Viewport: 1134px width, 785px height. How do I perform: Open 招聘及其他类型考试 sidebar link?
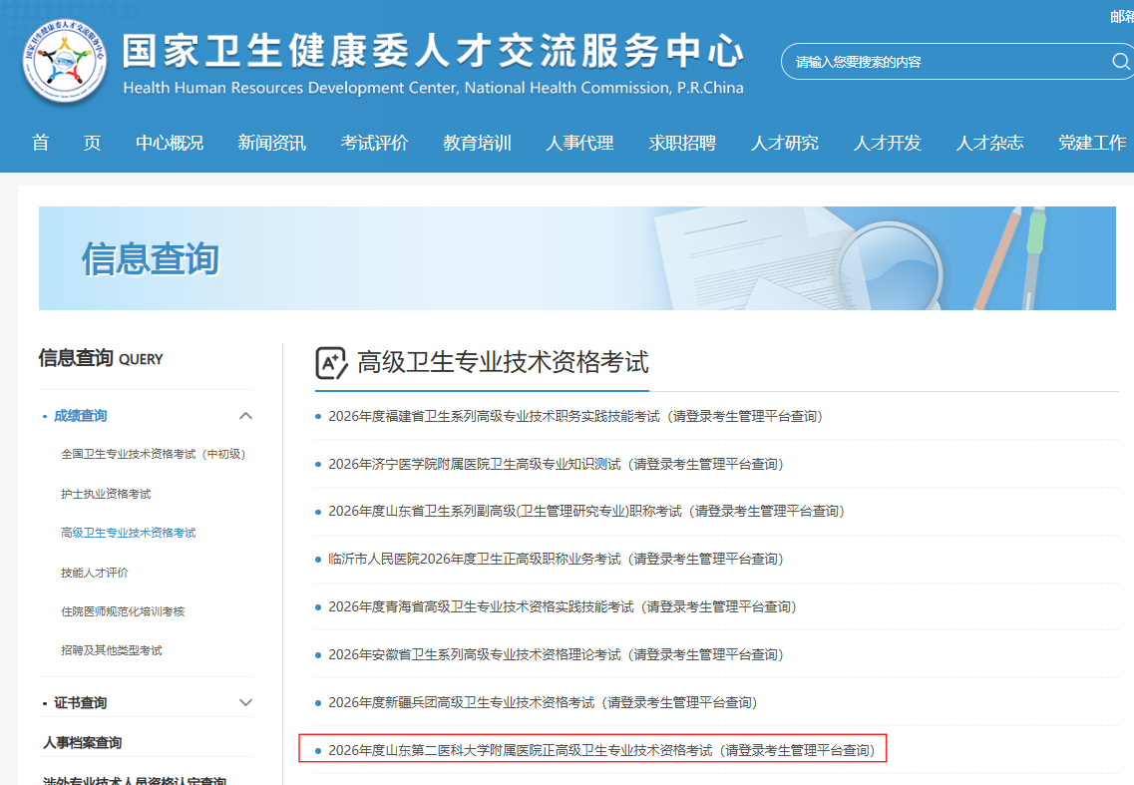click(112, 650)
